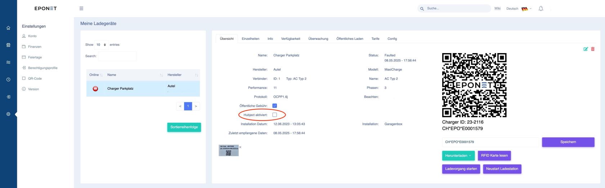The image size is (605, 188).
Task: Open the waves icon in left rail
Action: pos(8,62)
